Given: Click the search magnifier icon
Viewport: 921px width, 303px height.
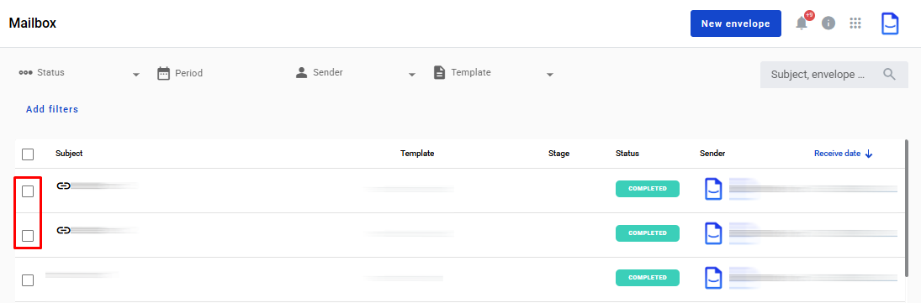Looking at the screenshot, I should point(889,75).
